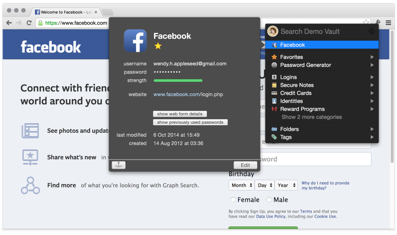Image resolution: width=397 pixels, height=235 pixels.
Task: Click the signup password input field
Action: tap(316, 159)
